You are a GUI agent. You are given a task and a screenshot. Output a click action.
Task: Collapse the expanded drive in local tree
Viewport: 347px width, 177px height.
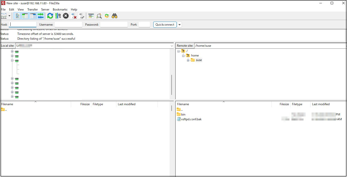(x=12, y=61)
